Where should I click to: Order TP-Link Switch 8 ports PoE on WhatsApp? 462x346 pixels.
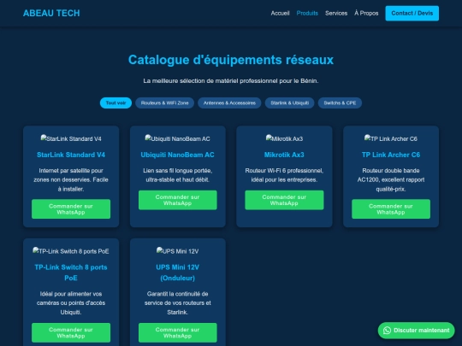(71, 333)
